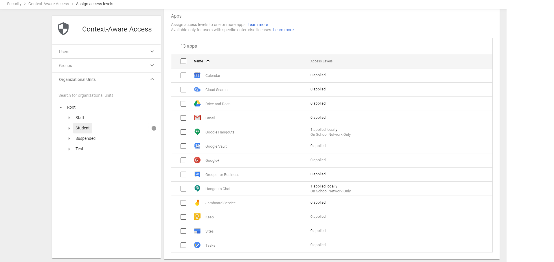The height and width of the screenshot is (262, 554).
Task: Check the checkbox next to Gmail
Action: point(183,118)
